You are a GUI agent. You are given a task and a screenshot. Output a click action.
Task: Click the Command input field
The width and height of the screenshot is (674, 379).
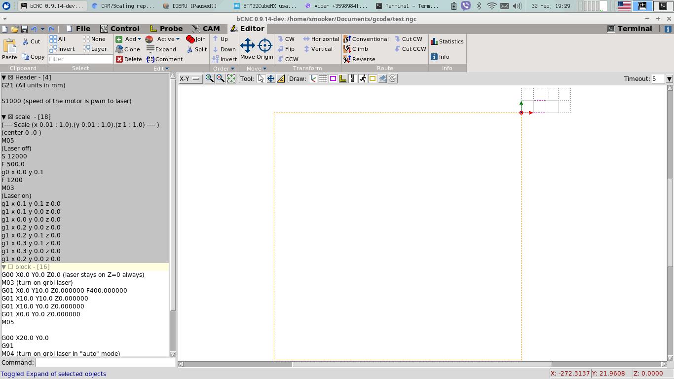(105, 363)
